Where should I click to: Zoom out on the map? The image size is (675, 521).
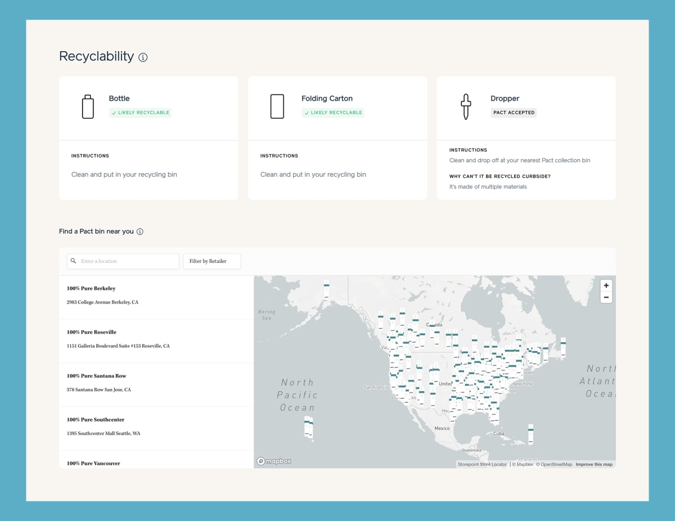(x=606, y=297)
